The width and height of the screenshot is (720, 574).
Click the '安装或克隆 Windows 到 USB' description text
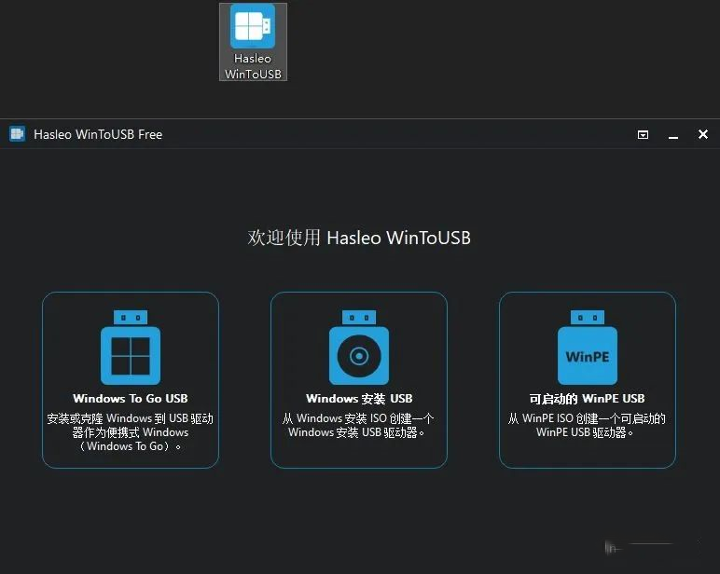tap(130, 431)
